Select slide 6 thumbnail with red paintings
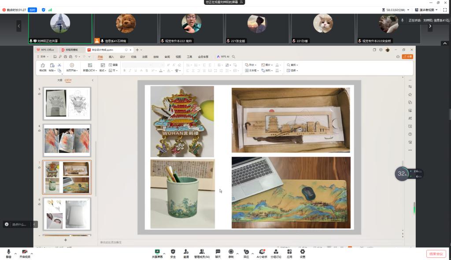Screen dimensions: 451x260 tap(67, 140)
